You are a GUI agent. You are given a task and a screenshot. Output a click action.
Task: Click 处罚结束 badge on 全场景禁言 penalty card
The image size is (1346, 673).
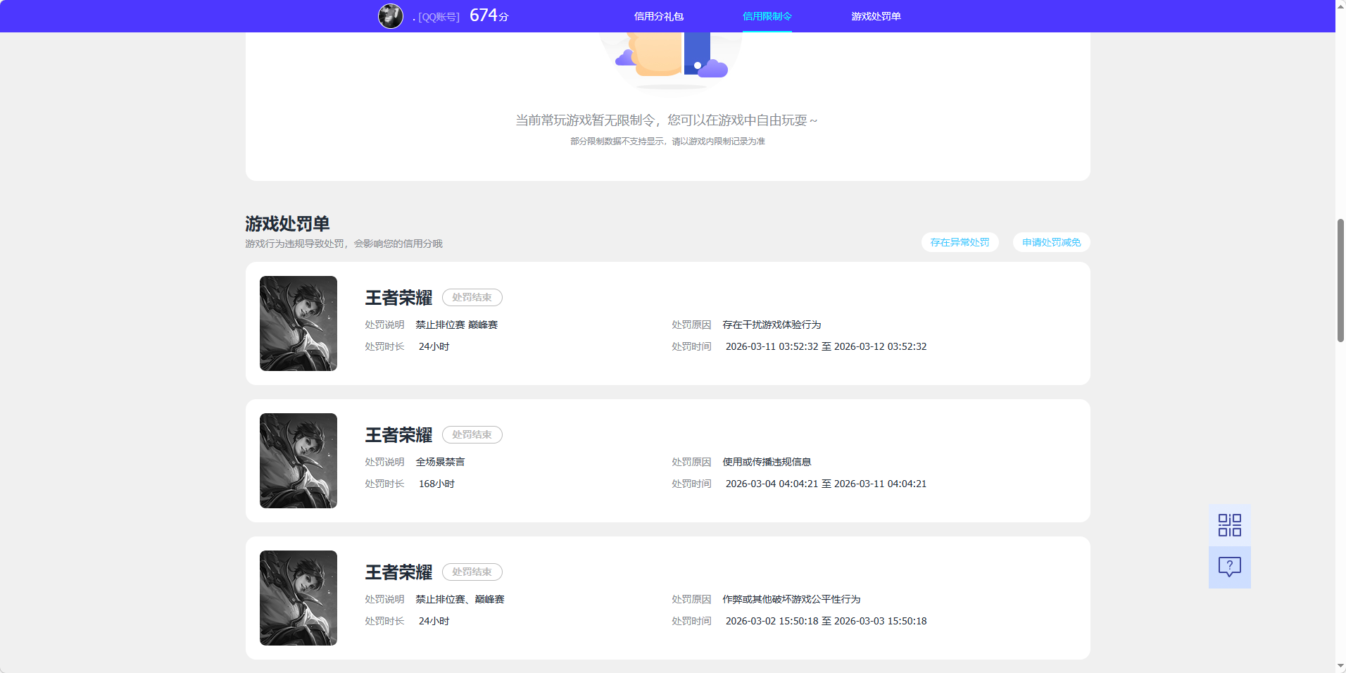click(472, 434)
